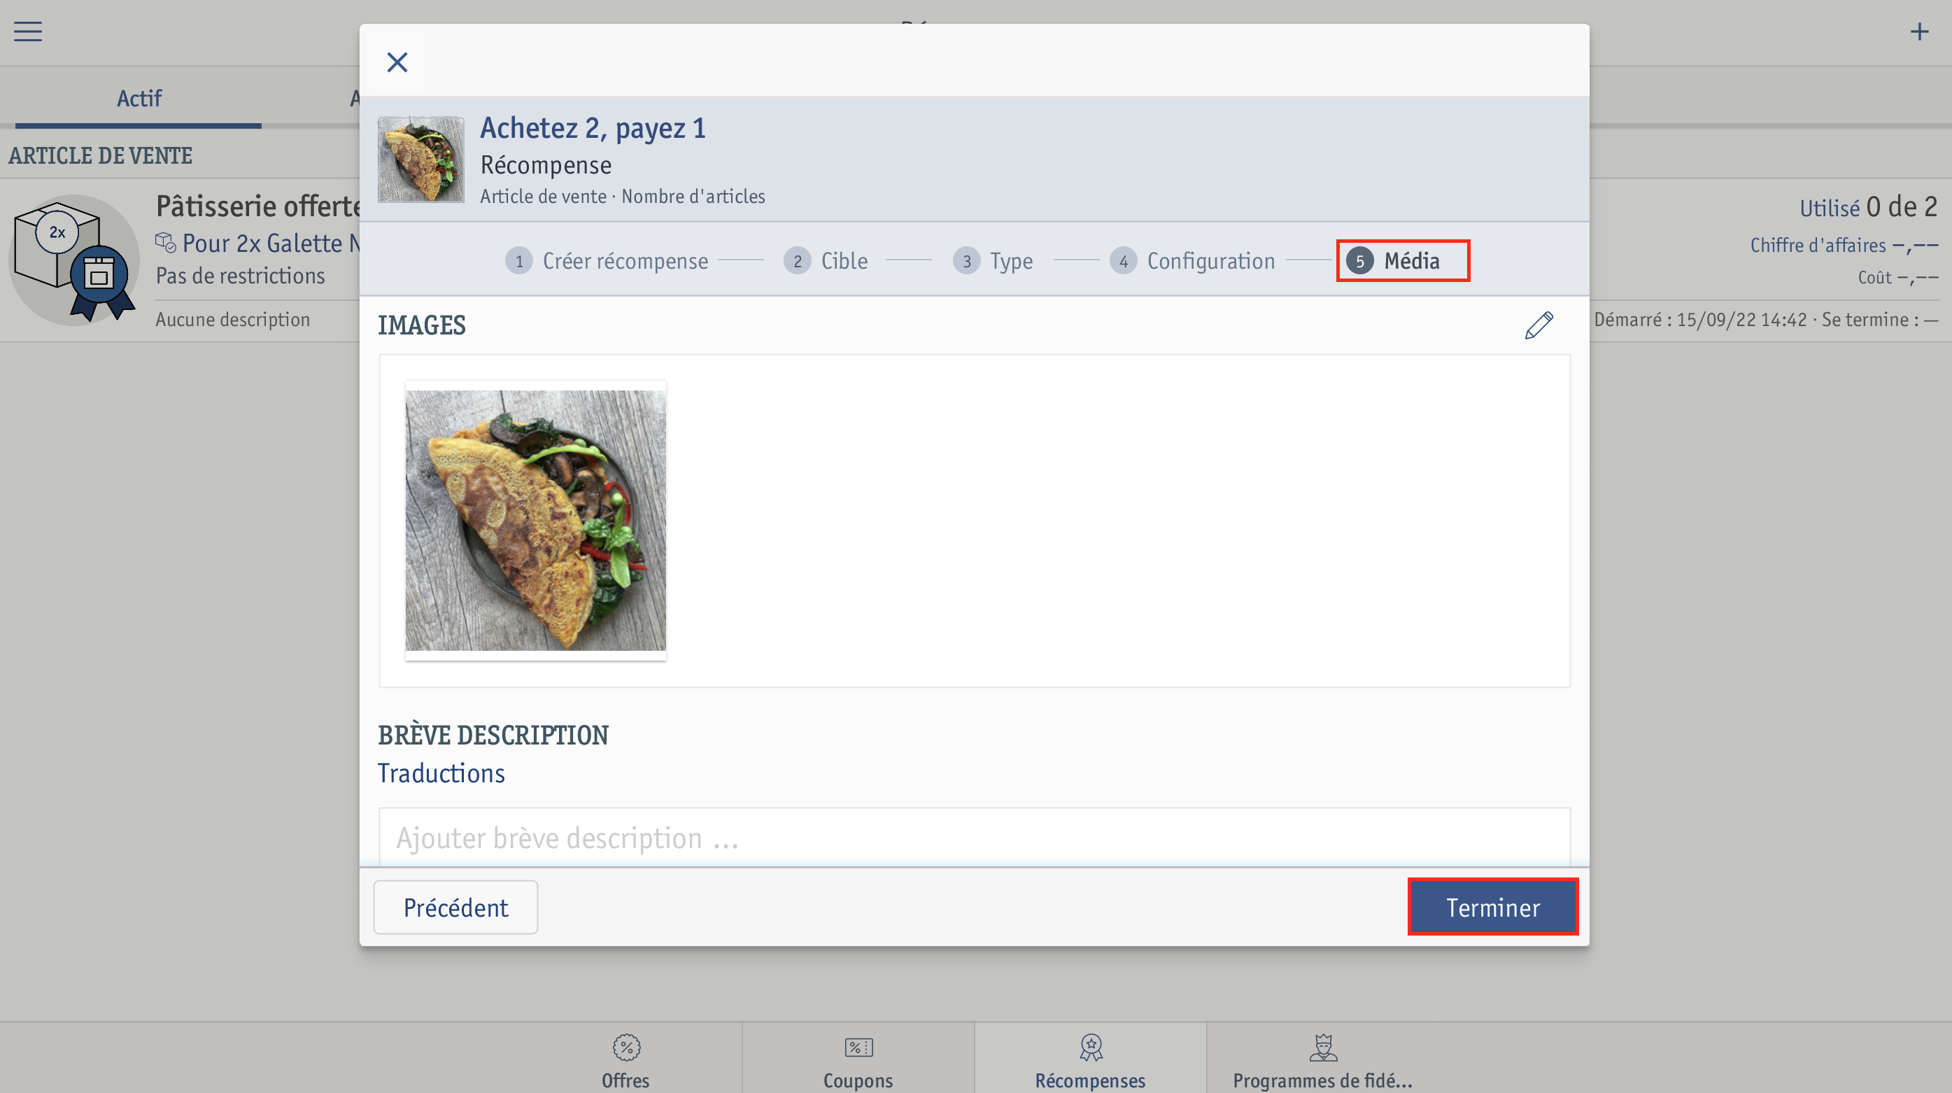Close the reward dialog with X
Viewport: 1952px width, 1093px height.
click(x=397, y=62)
